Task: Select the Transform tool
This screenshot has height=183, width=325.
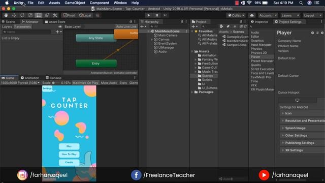Action: (x=47, y=15)
